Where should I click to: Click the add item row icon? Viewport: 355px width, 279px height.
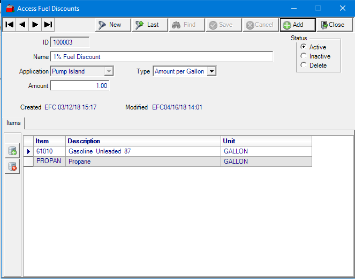click(x=12, y=152)
